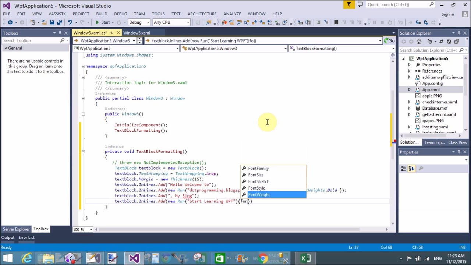
Task: Switch to the Team Explorer tab
Action: point(434,142)
